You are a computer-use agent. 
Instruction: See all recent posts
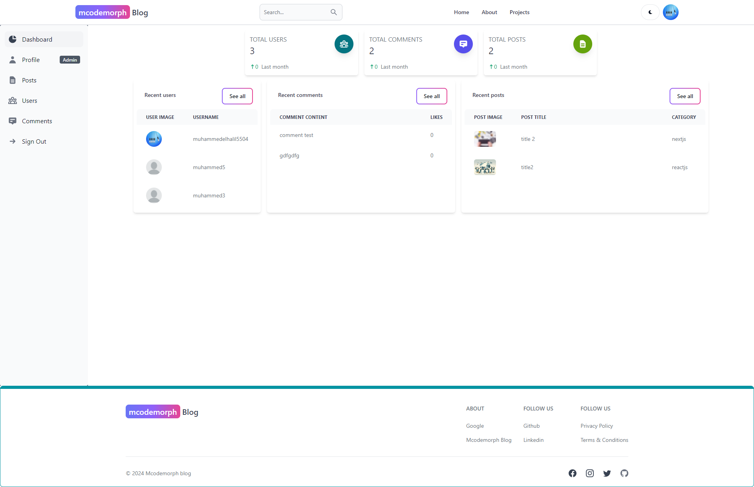point(685,96)
